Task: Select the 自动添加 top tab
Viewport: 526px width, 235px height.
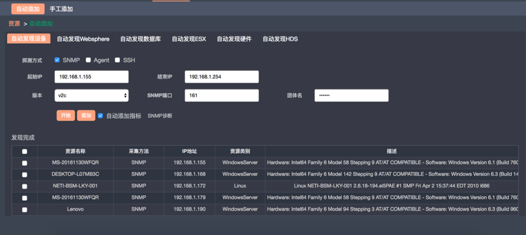Action: [x=28, y=9]
